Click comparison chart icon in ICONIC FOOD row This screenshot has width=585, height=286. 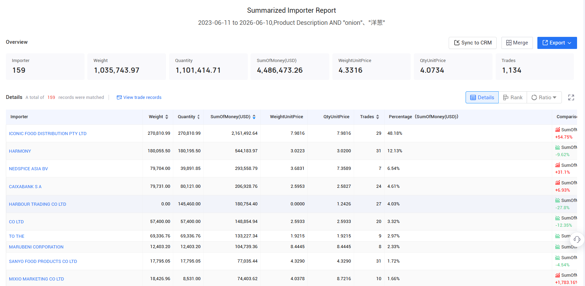click(557, 130)
